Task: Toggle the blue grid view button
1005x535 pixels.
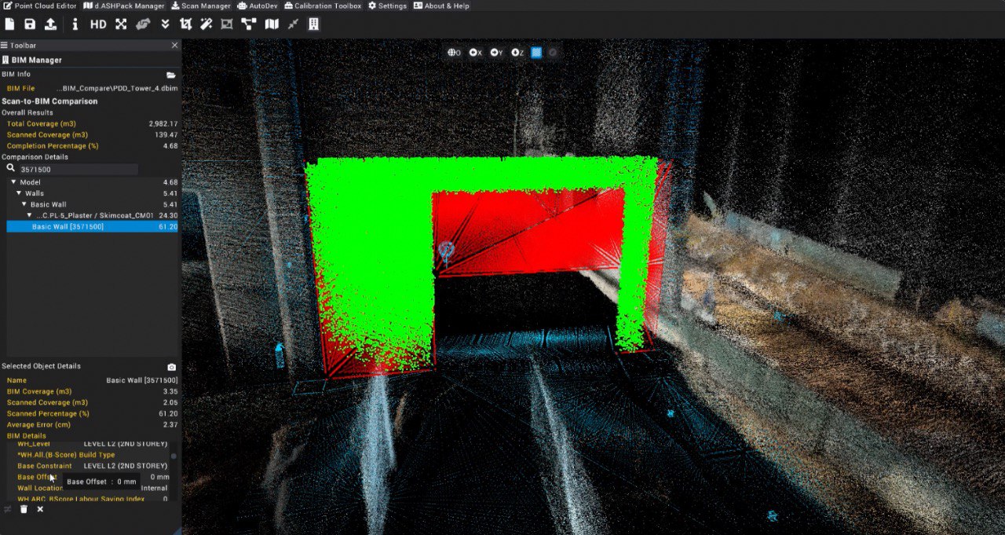Action: pyautogui.click(x=537, y=53)
